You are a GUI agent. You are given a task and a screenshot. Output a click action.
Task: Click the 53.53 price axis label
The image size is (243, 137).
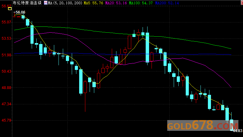[6, 38]
